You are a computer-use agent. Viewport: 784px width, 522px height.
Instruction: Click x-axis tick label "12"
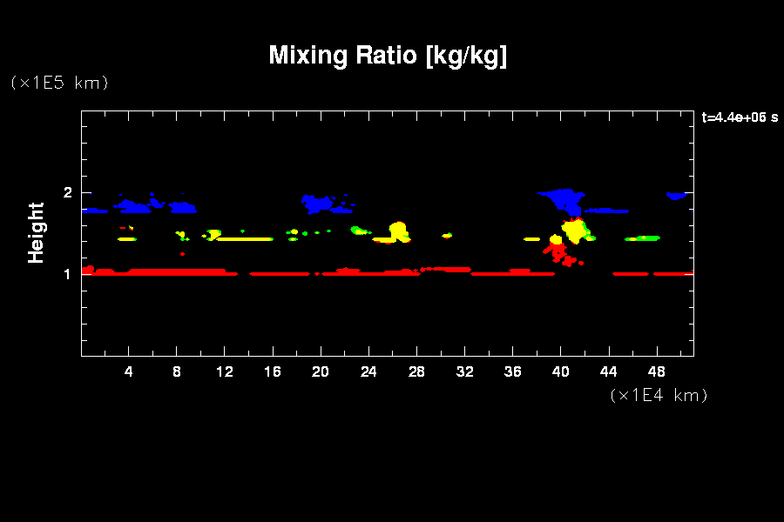tap(225, 372)
